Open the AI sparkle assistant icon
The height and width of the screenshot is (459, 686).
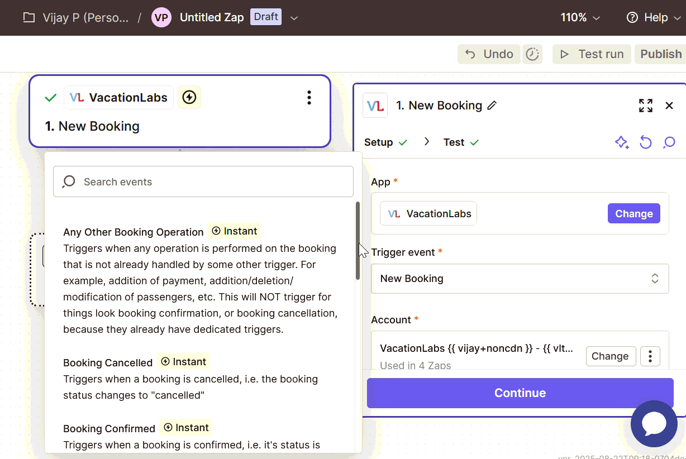pos(622,142)
